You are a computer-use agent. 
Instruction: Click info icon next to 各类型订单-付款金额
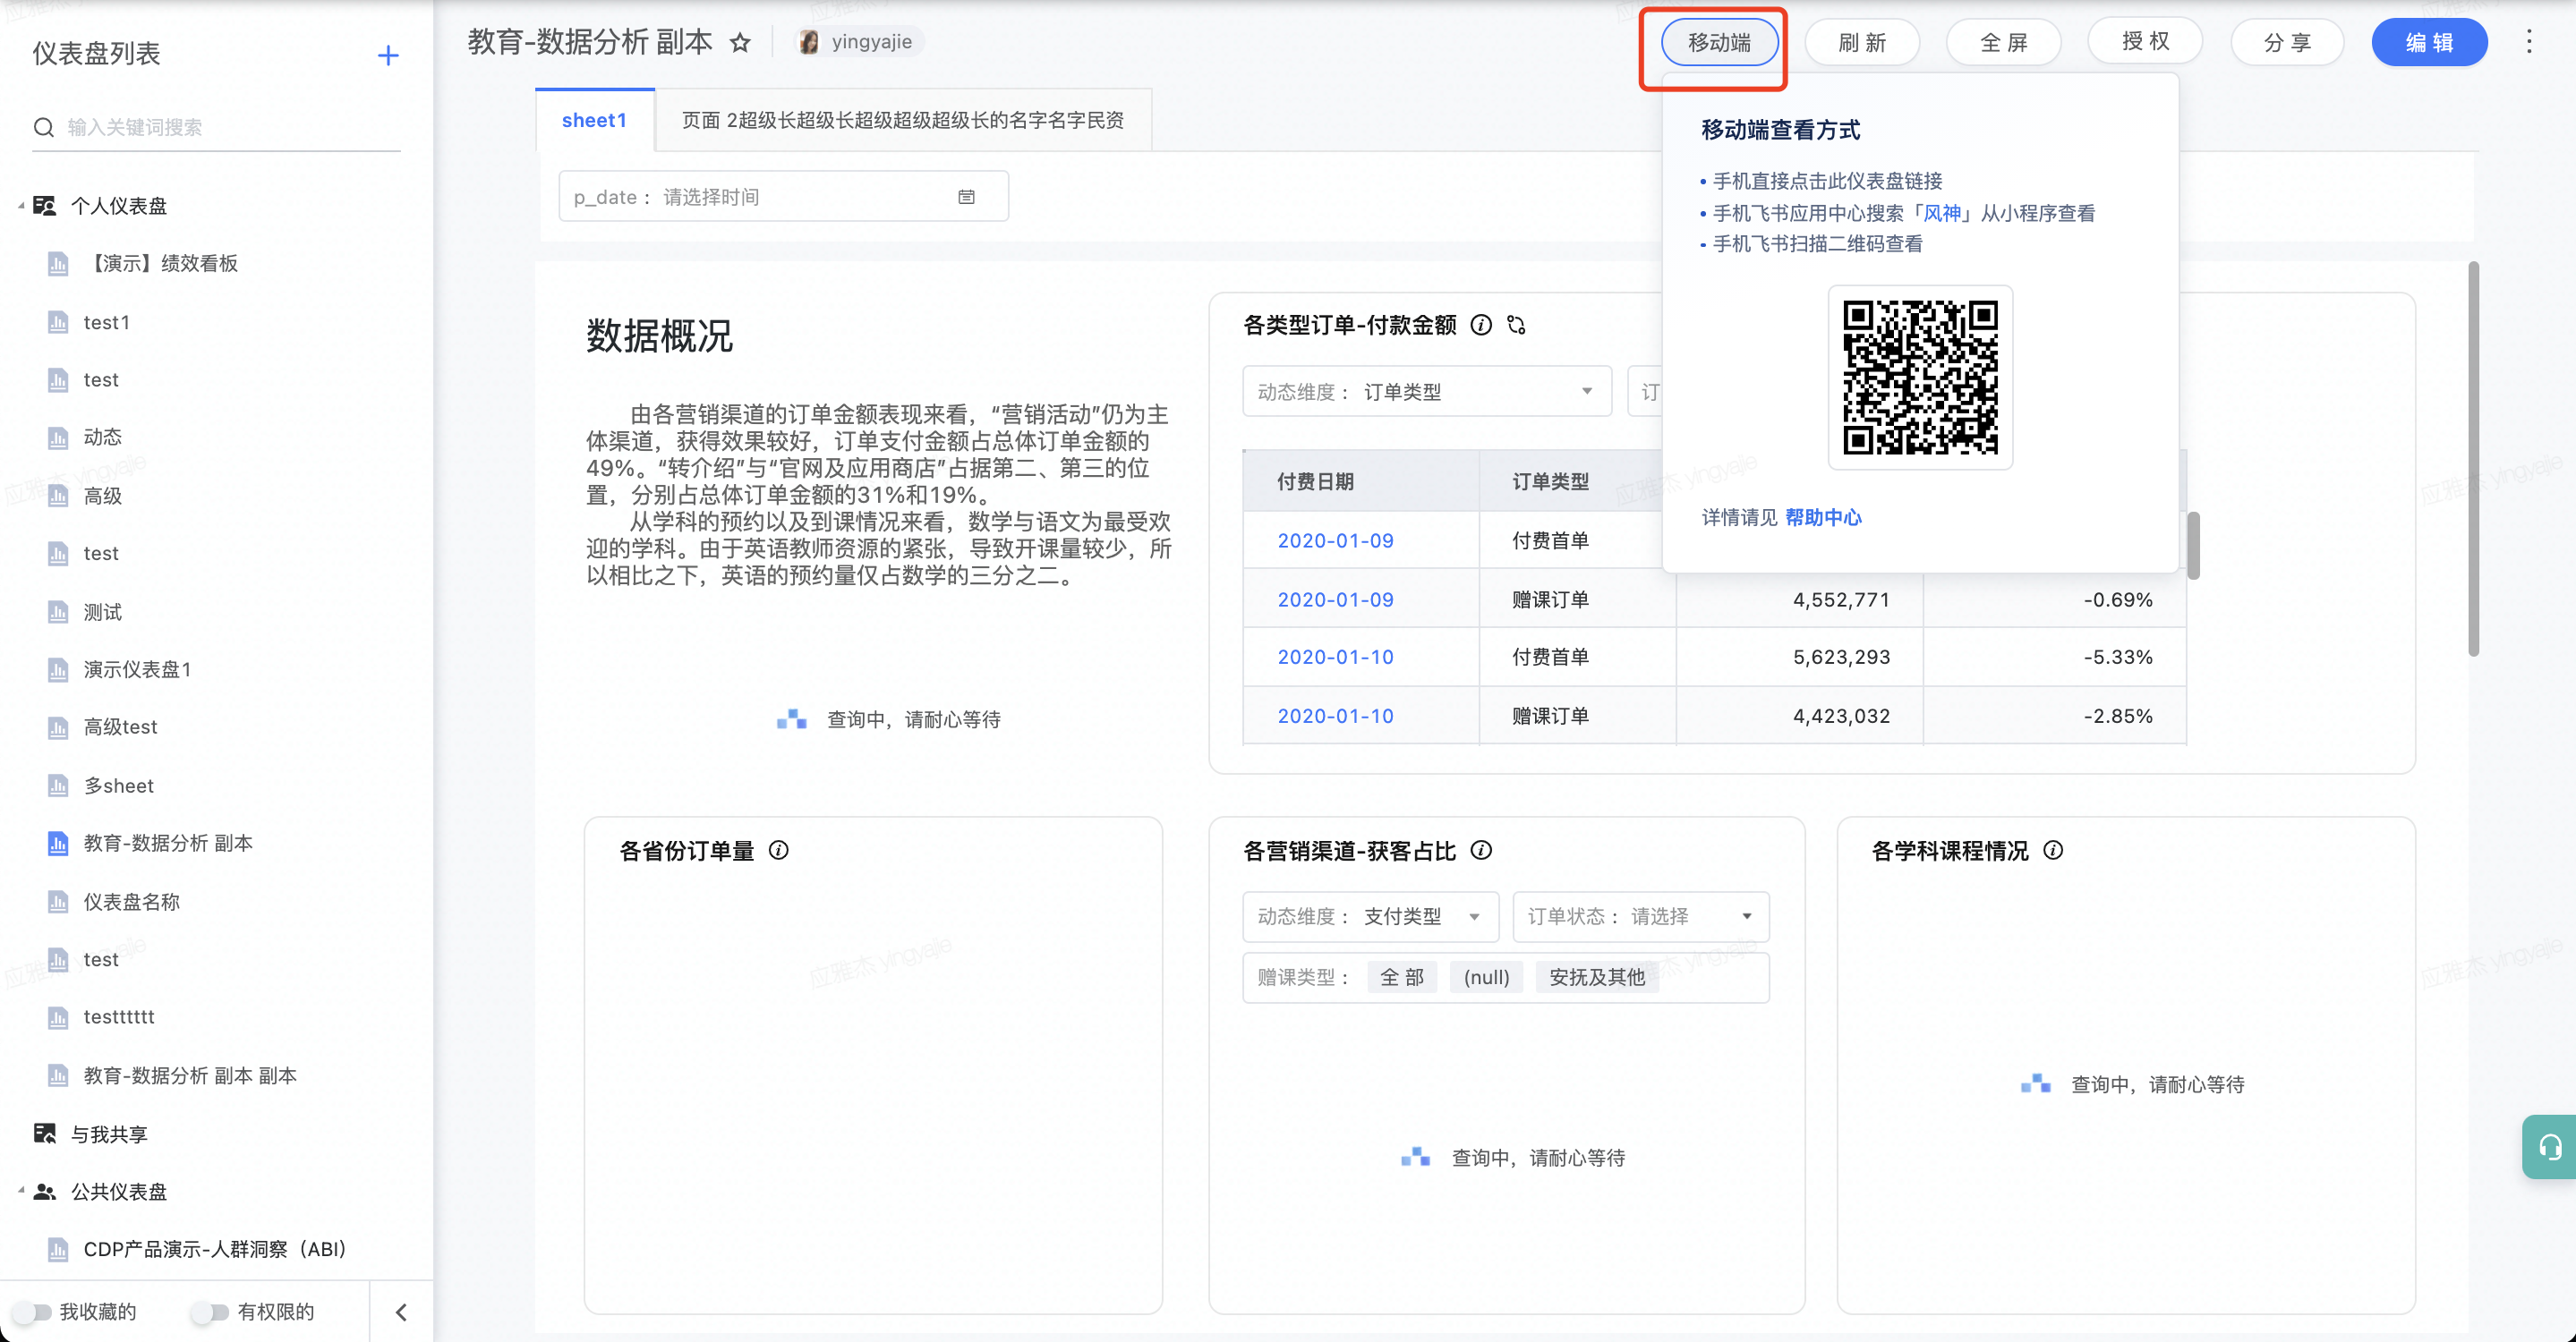click(1481, 325)
